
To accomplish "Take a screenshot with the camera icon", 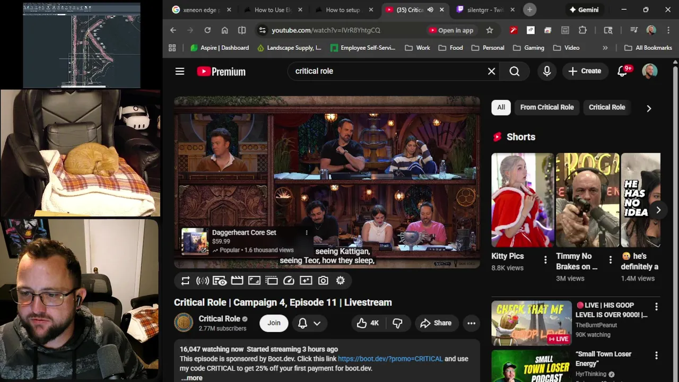I will click(x=323, y=281).
